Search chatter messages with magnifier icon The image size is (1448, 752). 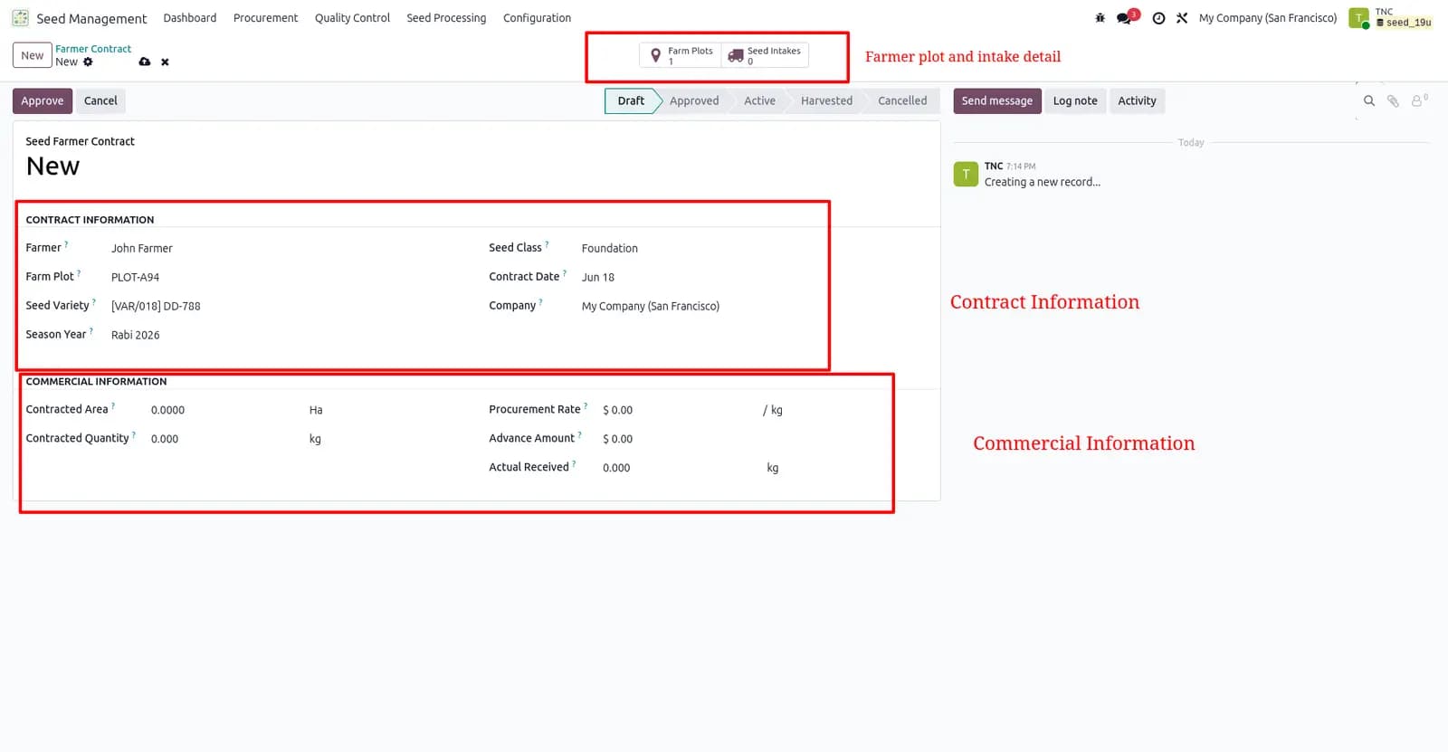pyautogui.click(x=1369, y=101)
